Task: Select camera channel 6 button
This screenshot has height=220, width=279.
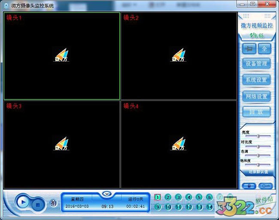Action: click(209, 197)
